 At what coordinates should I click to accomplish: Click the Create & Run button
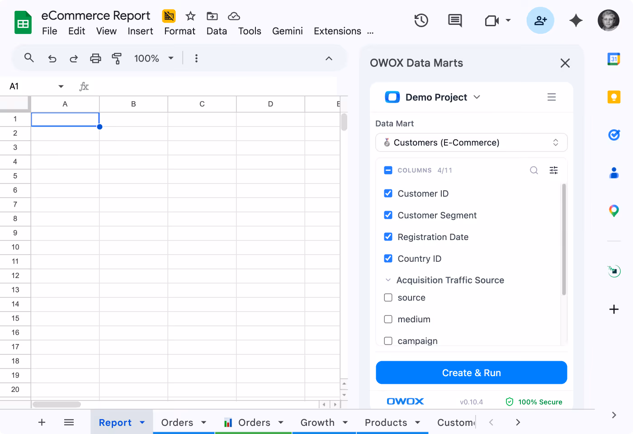pos(471,373)
